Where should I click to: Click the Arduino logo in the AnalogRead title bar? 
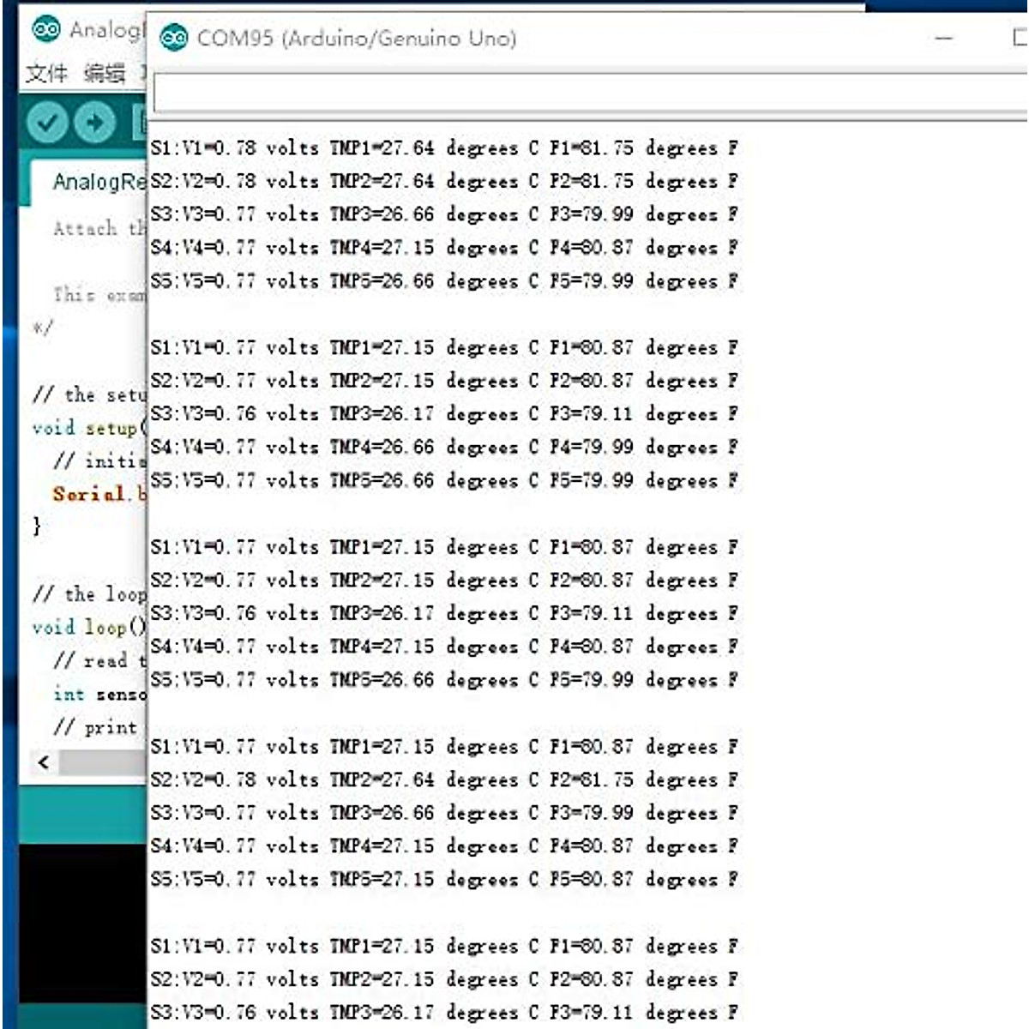45,29
